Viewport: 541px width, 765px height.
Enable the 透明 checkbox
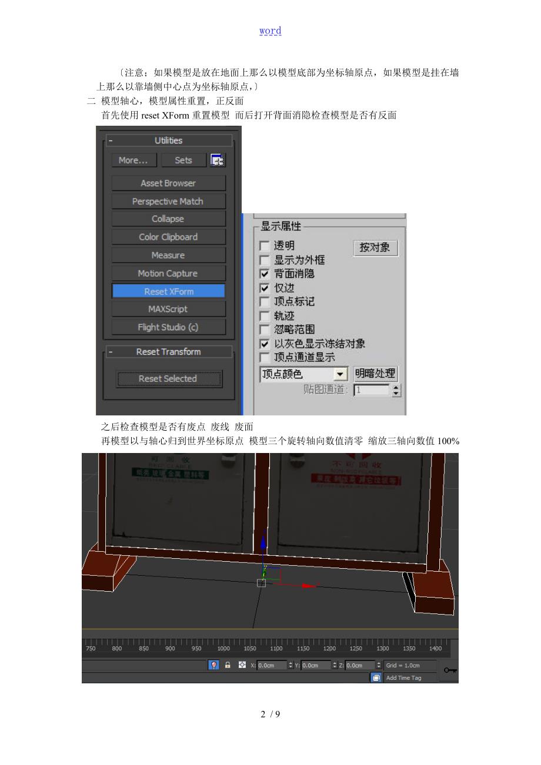pos(265,246)
